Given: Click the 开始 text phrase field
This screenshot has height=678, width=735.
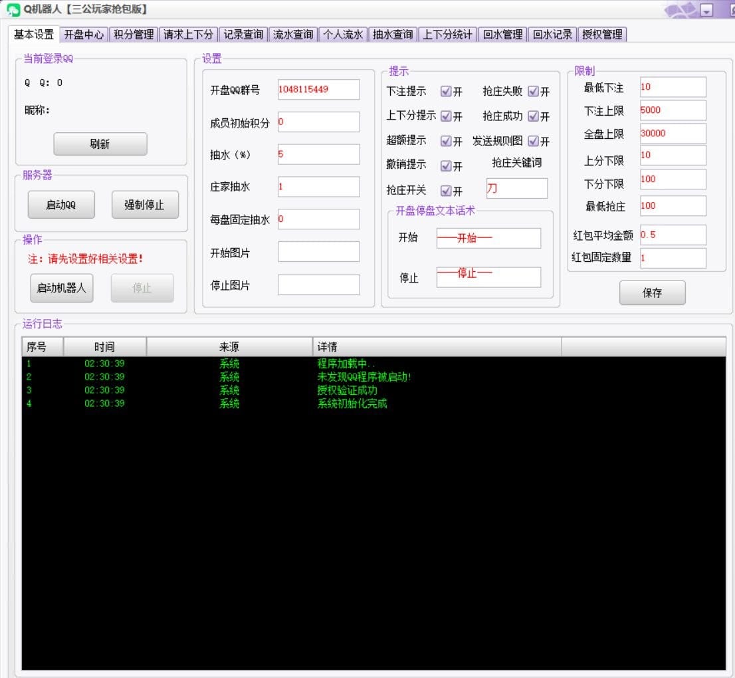Looking at the screenshot, I should point(488,238).
